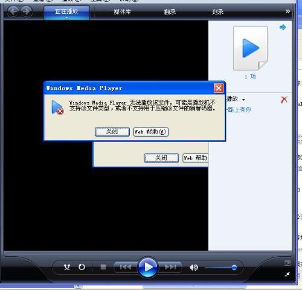Go forward with the right arrow button

pyautogui.click(x=27, y=11)
